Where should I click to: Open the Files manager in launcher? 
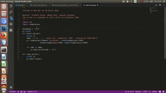pyautogui.click(x=4, y=14)
